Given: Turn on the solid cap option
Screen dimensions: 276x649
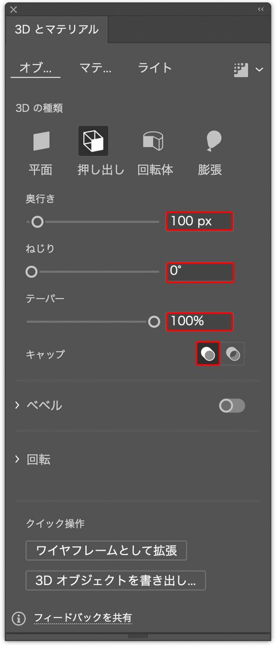Looking at the screenshot, I should pos(208,354).
